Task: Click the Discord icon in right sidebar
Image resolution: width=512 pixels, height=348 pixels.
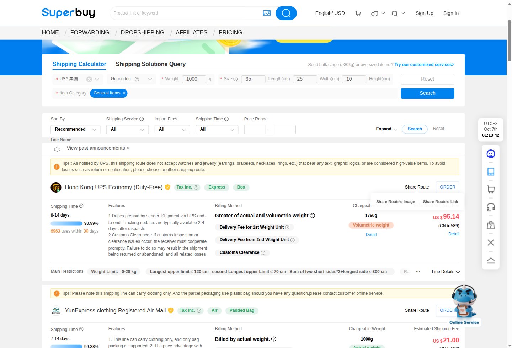Action: [491, 154]
